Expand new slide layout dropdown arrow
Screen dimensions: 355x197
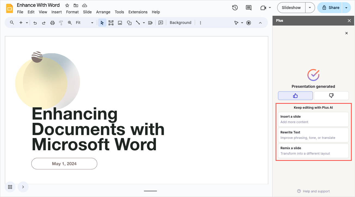coord(27,23)
